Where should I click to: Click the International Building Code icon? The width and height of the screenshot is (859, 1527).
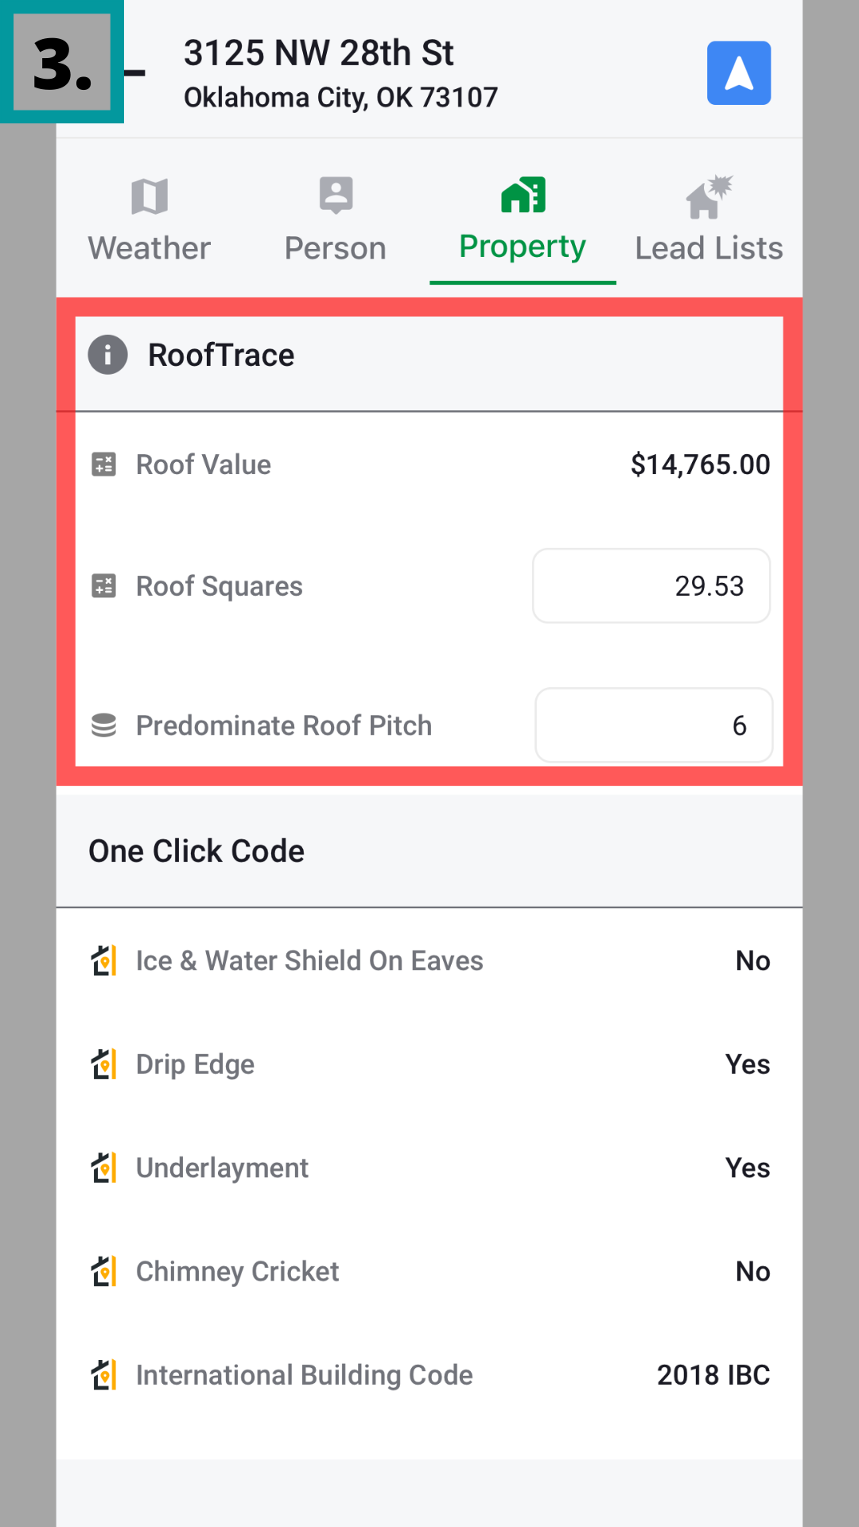(x=104, y=1374)
